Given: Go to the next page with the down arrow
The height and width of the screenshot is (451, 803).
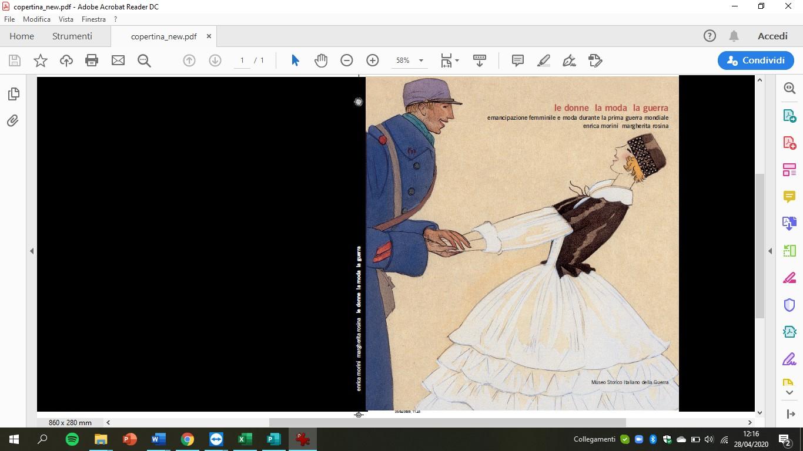Looking at the screenshot, I should click(215, 60).
